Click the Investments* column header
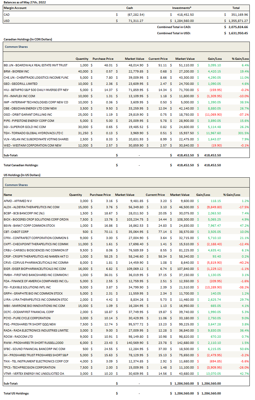The width and height of the screenshot is (255, 400). click(x=181, y=8)
